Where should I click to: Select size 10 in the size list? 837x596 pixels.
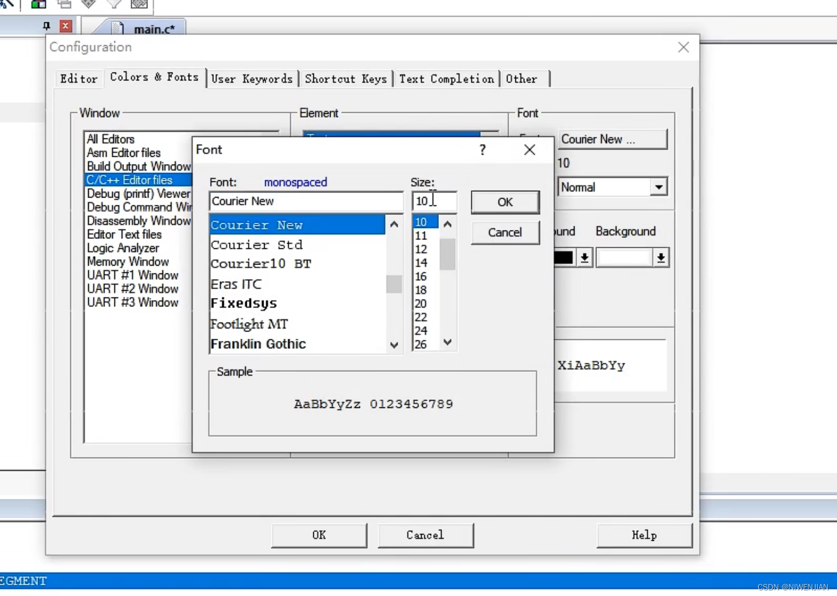tap(425, 222)
